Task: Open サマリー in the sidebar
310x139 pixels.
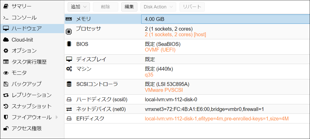Action: (x=21, y=6)
